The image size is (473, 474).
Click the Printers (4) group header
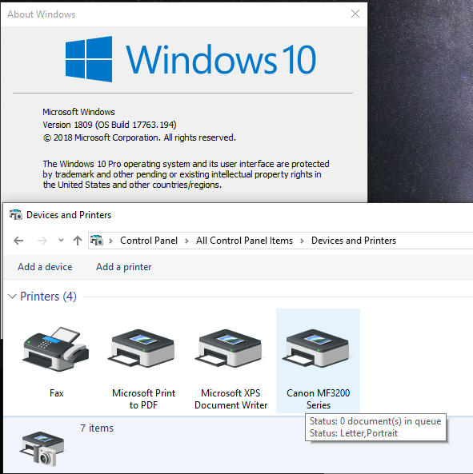[x=48, y=297]
